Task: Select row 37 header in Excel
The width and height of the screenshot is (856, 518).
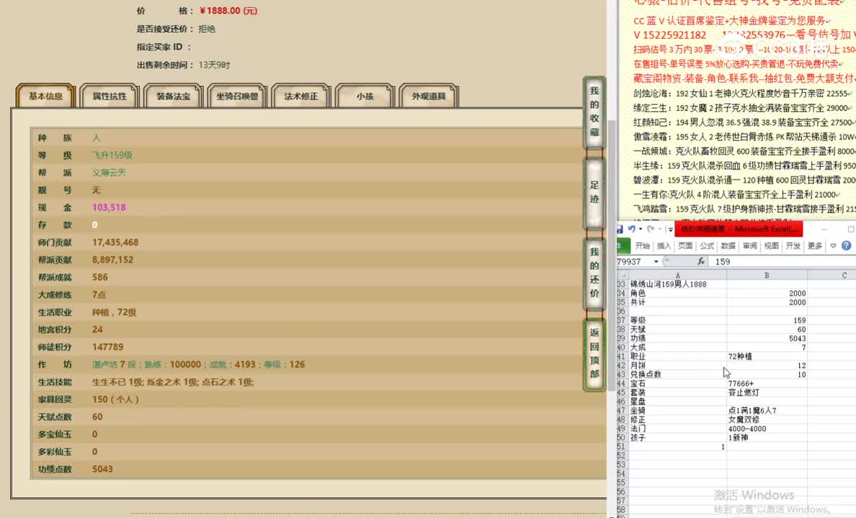Action: pyautogui.click(x=623, y=320)
